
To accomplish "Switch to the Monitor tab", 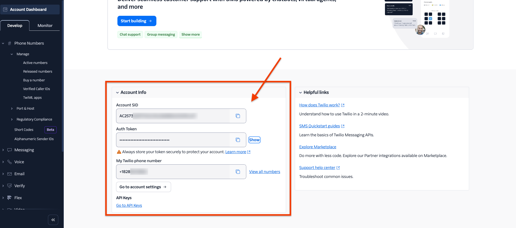I will (45, 26).
